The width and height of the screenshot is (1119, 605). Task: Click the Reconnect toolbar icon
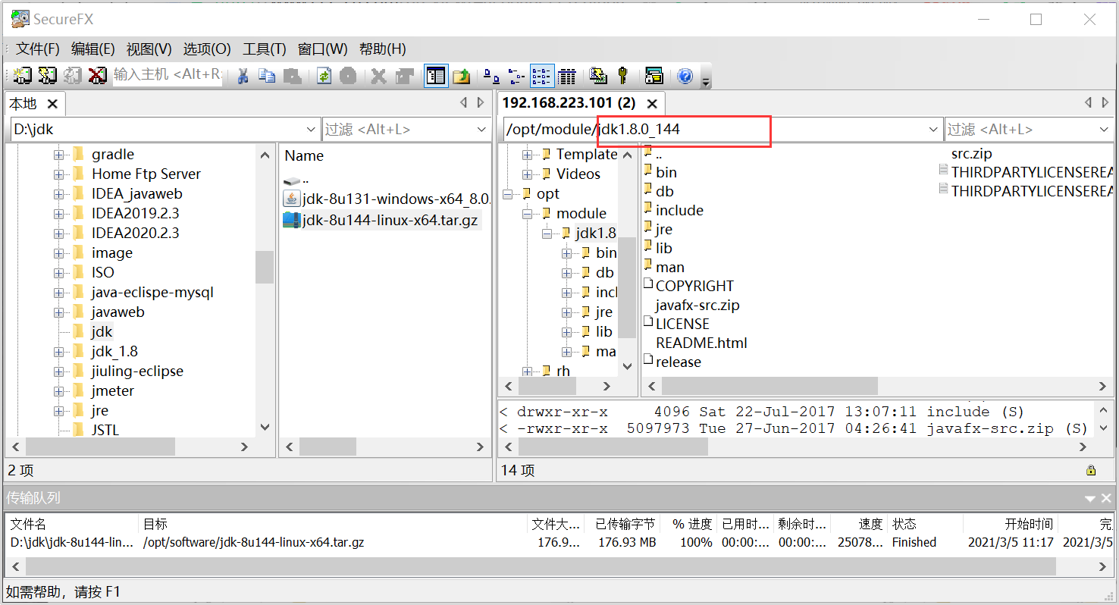[73, 76]
